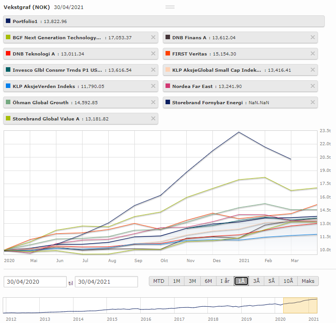The width and height of the screenshot is (336, 323).
Task: Click BGF Next Generation Technology label
Action: coord(56,37)
